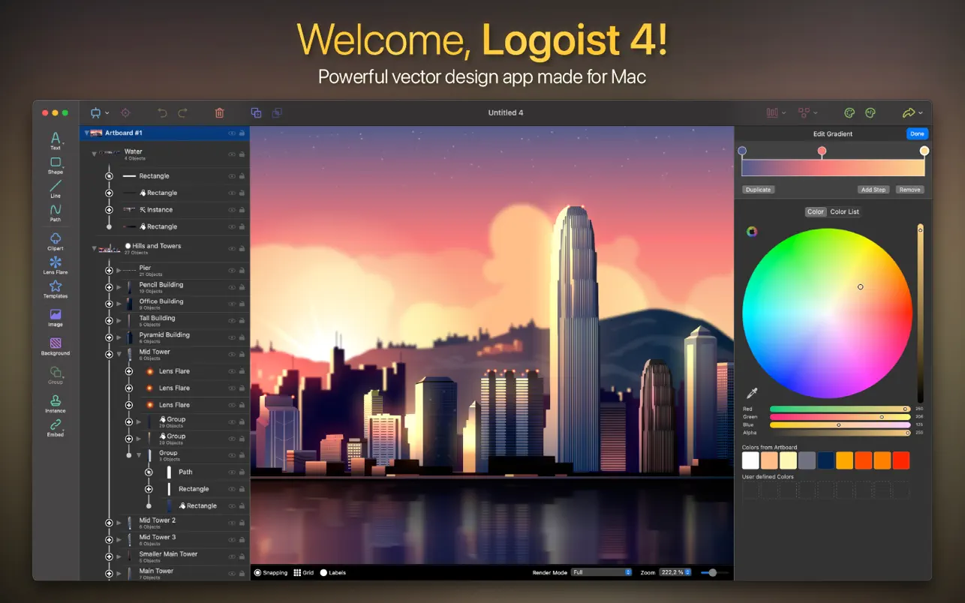Screen dimensions: 965x603
Task: Pick the eyedropper tool
Action: [x=751, y=393]
